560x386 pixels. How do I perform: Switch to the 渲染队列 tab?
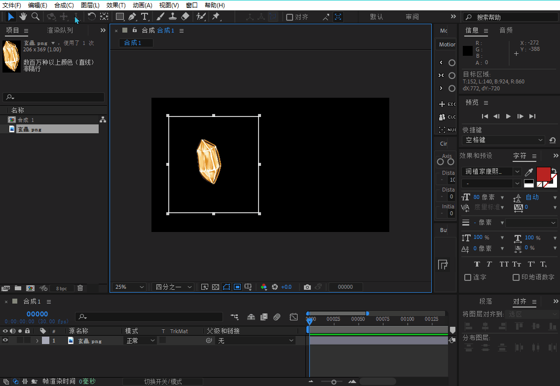pos(60,30)
